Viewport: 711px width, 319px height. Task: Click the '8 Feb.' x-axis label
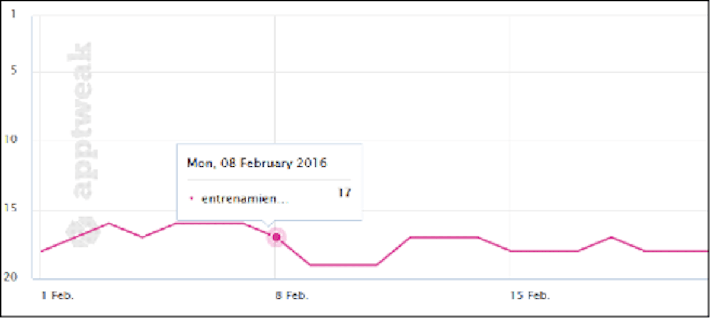click(x=292, y=295)
